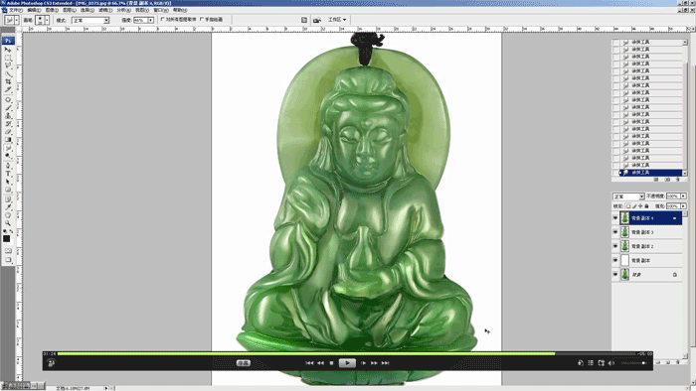Image resolution: width=696 pixels, height=391 pixels.
Task: Click the lock-all padlock icon in Layers
Action: (646, 205)
